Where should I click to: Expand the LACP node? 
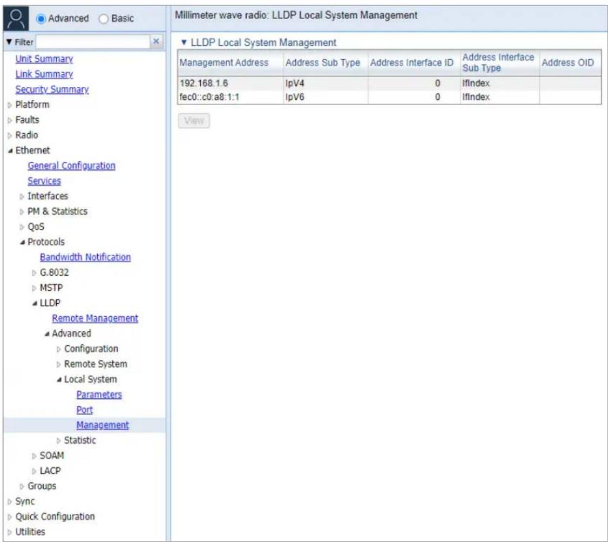(x=34, y=471)
